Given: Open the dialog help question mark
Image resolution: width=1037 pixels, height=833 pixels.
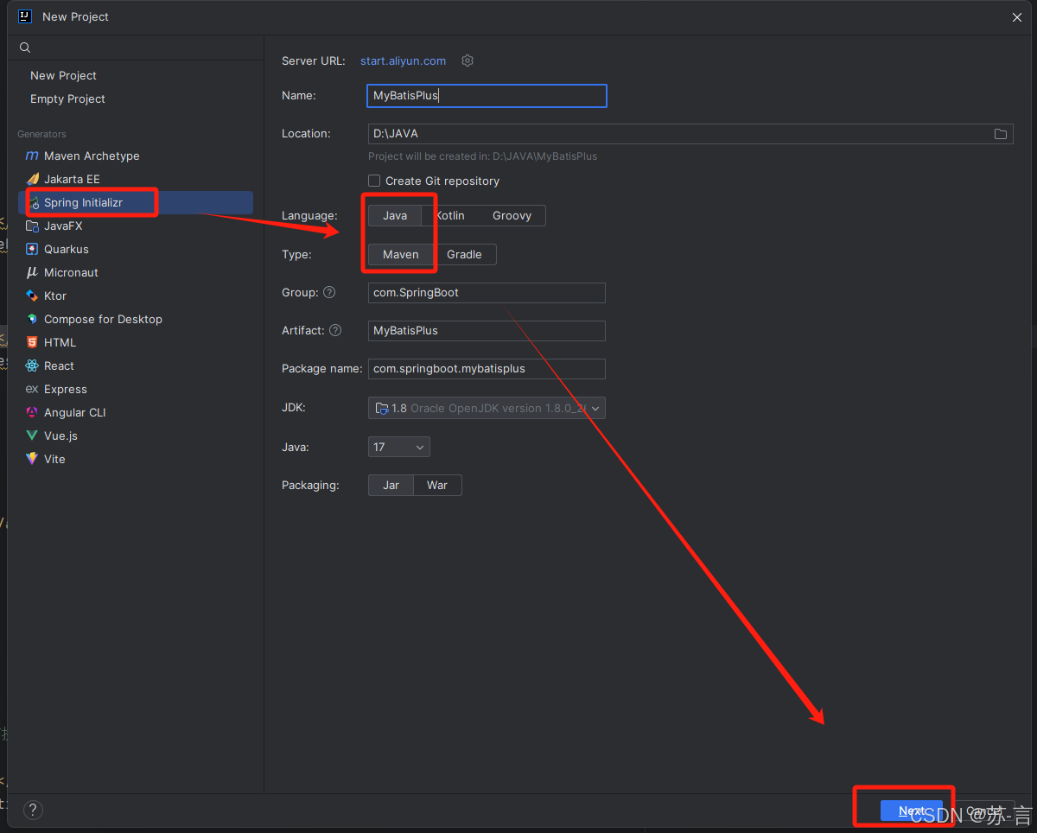Looking at the screenshot, I should pyautogui.click(x=33, y=810).
